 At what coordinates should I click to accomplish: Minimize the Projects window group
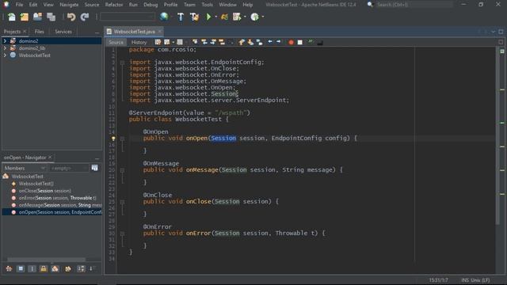pos(97,32)
